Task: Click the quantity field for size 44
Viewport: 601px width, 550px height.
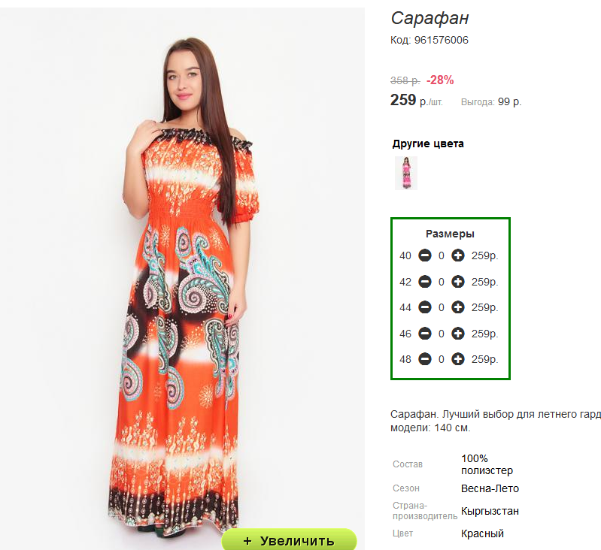Action: pyautogui.click(x=442, y=308)
